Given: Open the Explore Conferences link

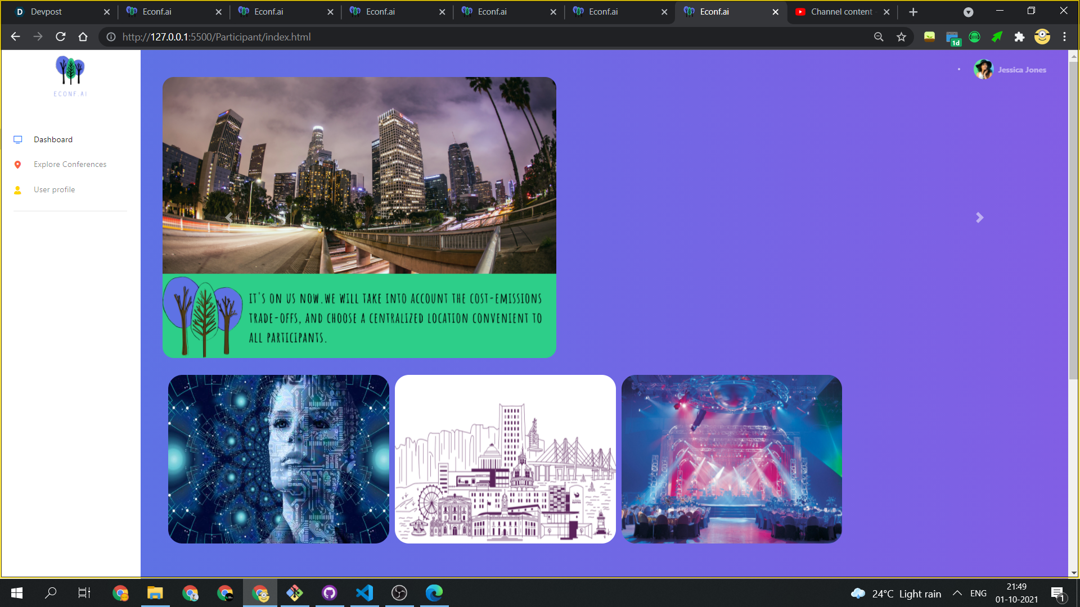Looking at the screenshot, I should pos(70,165).
